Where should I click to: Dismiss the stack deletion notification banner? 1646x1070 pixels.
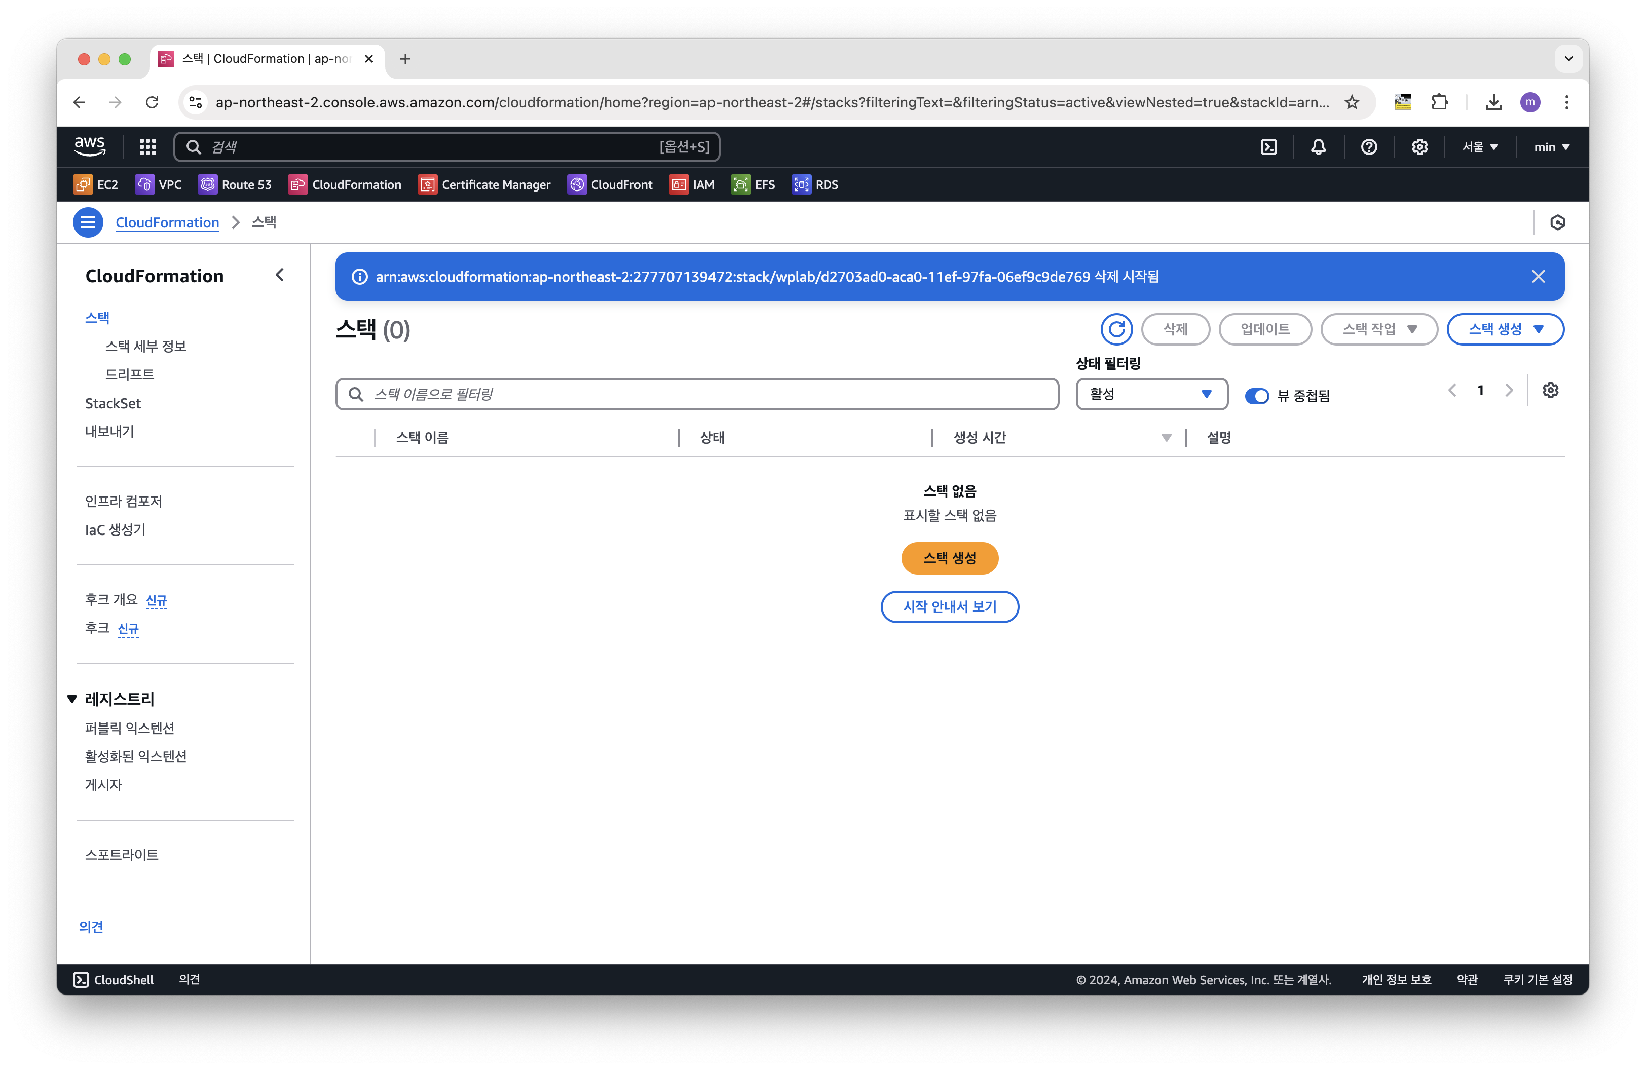point(1538,277)
